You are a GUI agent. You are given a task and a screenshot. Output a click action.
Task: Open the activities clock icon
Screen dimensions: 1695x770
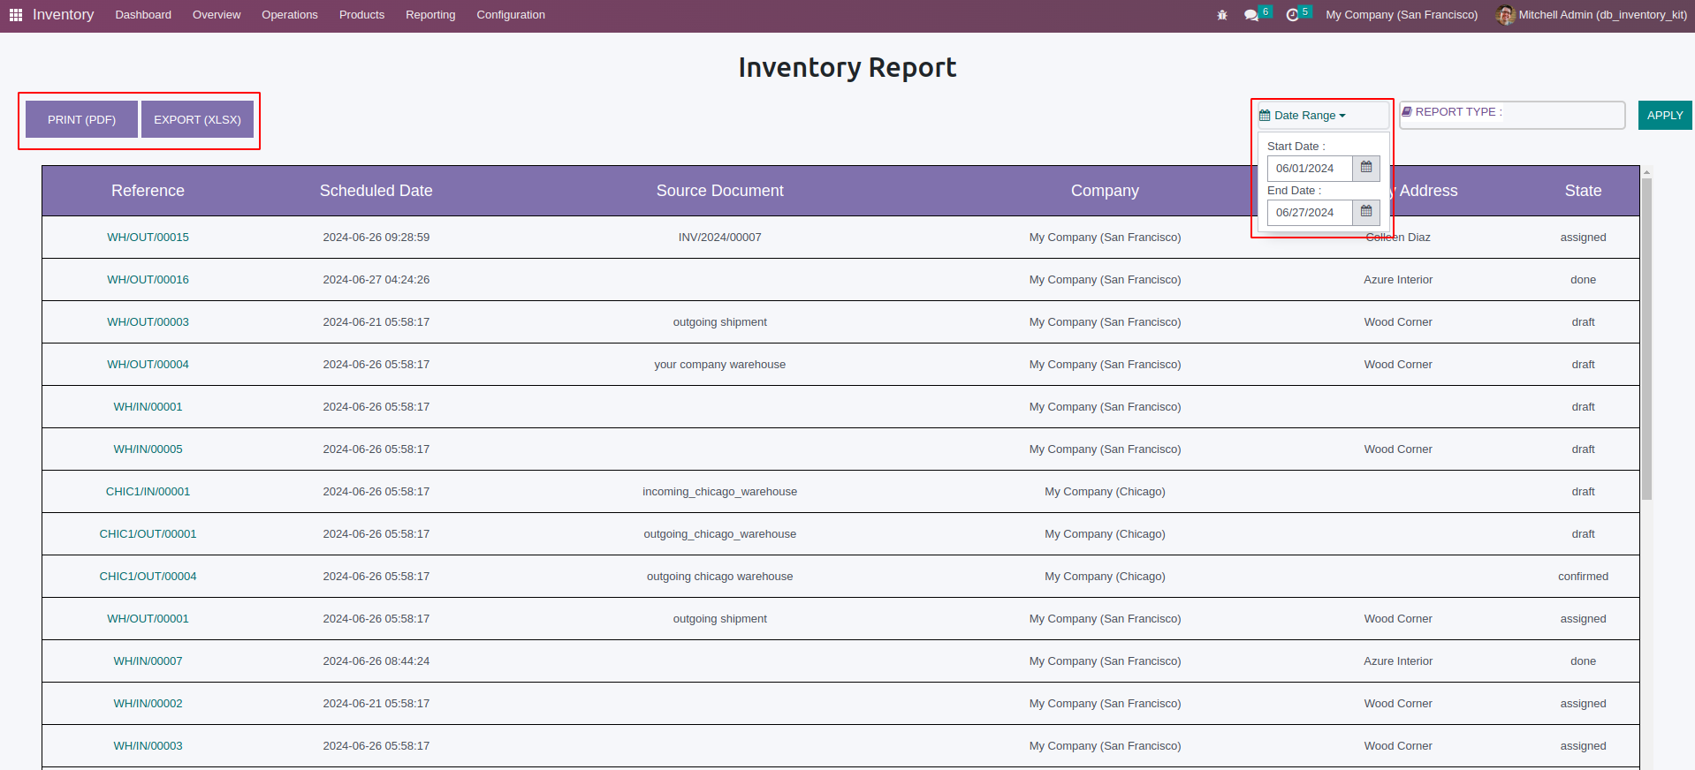pos(1293,15)
